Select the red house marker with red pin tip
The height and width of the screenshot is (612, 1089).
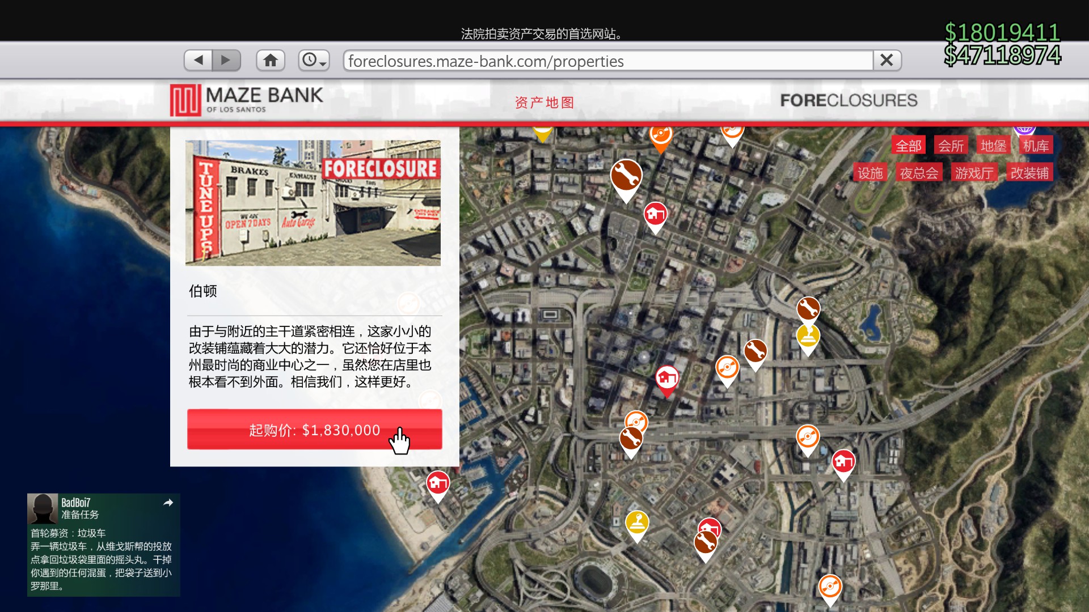pyautogui.click(x=667, y=379)
